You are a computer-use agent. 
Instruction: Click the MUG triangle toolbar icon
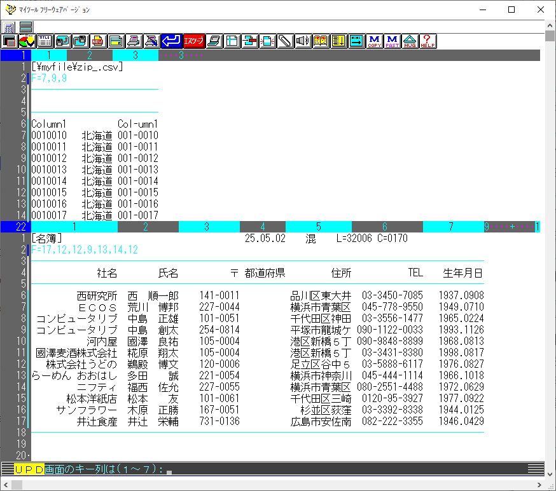coord(410,41)
